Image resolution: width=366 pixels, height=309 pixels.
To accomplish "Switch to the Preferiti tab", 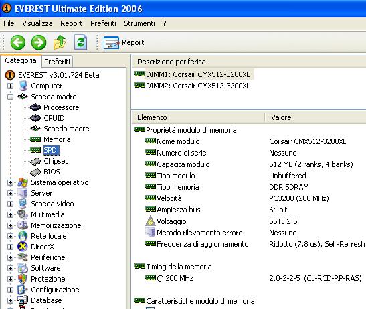I will point(57,62).
